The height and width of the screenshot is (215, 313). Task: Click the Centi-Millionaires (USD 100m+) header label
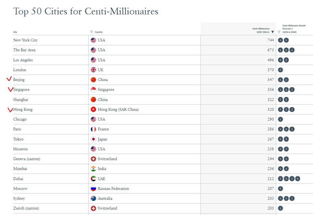(x=260, y=30)
